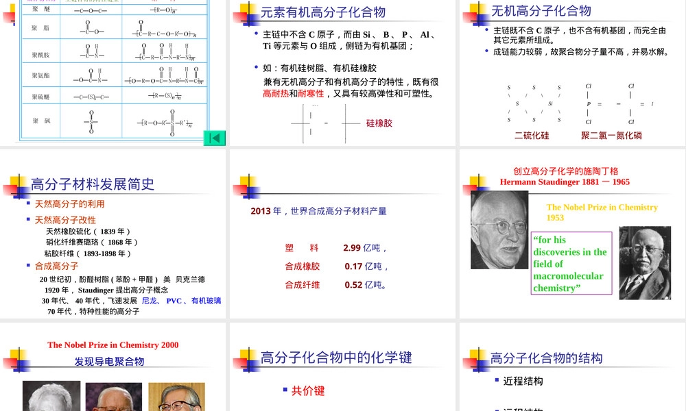Viewport: 686px width, 411px height.
Task: Click the 聚二氯一氮化磷 caption
Action: [x=611, y=136]
